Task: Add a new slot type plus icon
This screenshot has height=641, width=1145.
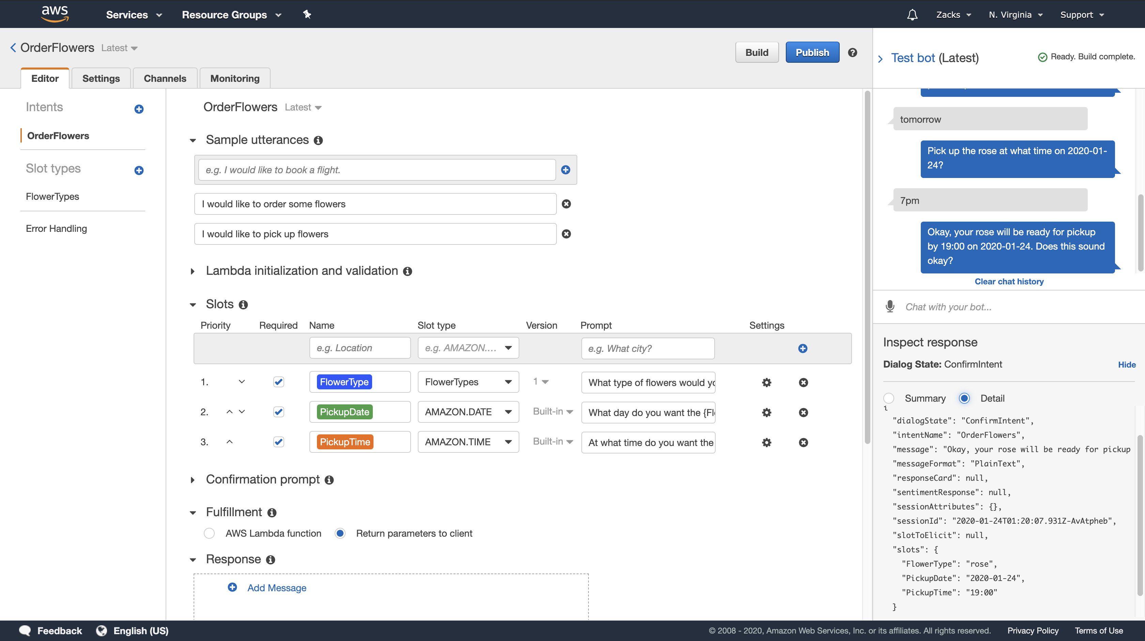Action: tap(139, 170)
